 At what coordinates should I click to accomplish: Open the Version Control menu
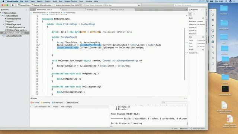pos(71,1)
